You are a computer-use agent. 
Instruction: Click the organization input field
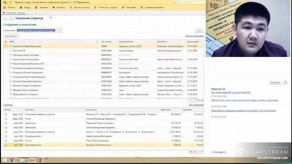pyautogui.click(x=36, y=31)
